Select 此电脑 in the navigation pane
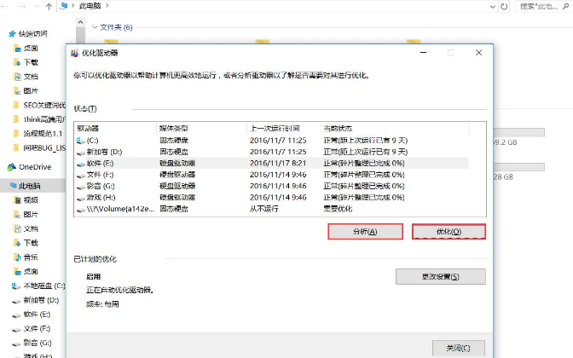Viewport: 573px width, 358px height. click(x=32, y=185)
